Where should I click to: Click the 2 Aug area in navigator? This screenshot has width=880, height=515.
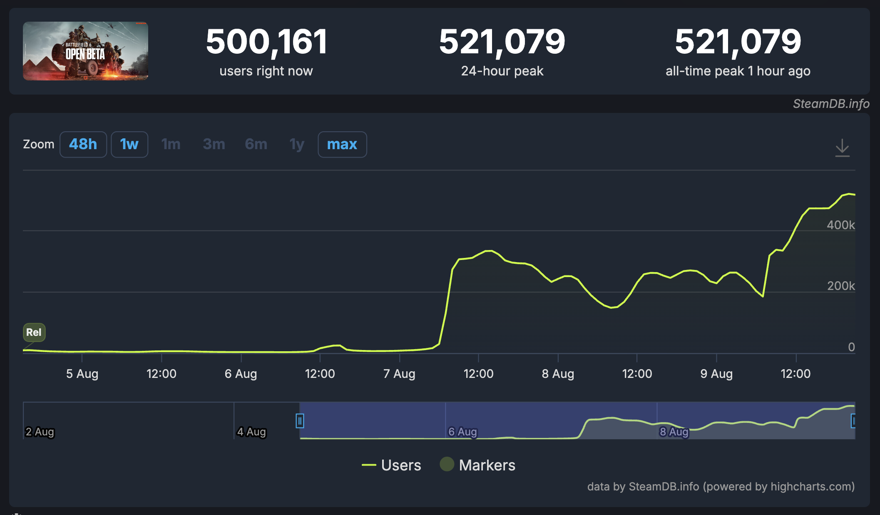point(40,432)
